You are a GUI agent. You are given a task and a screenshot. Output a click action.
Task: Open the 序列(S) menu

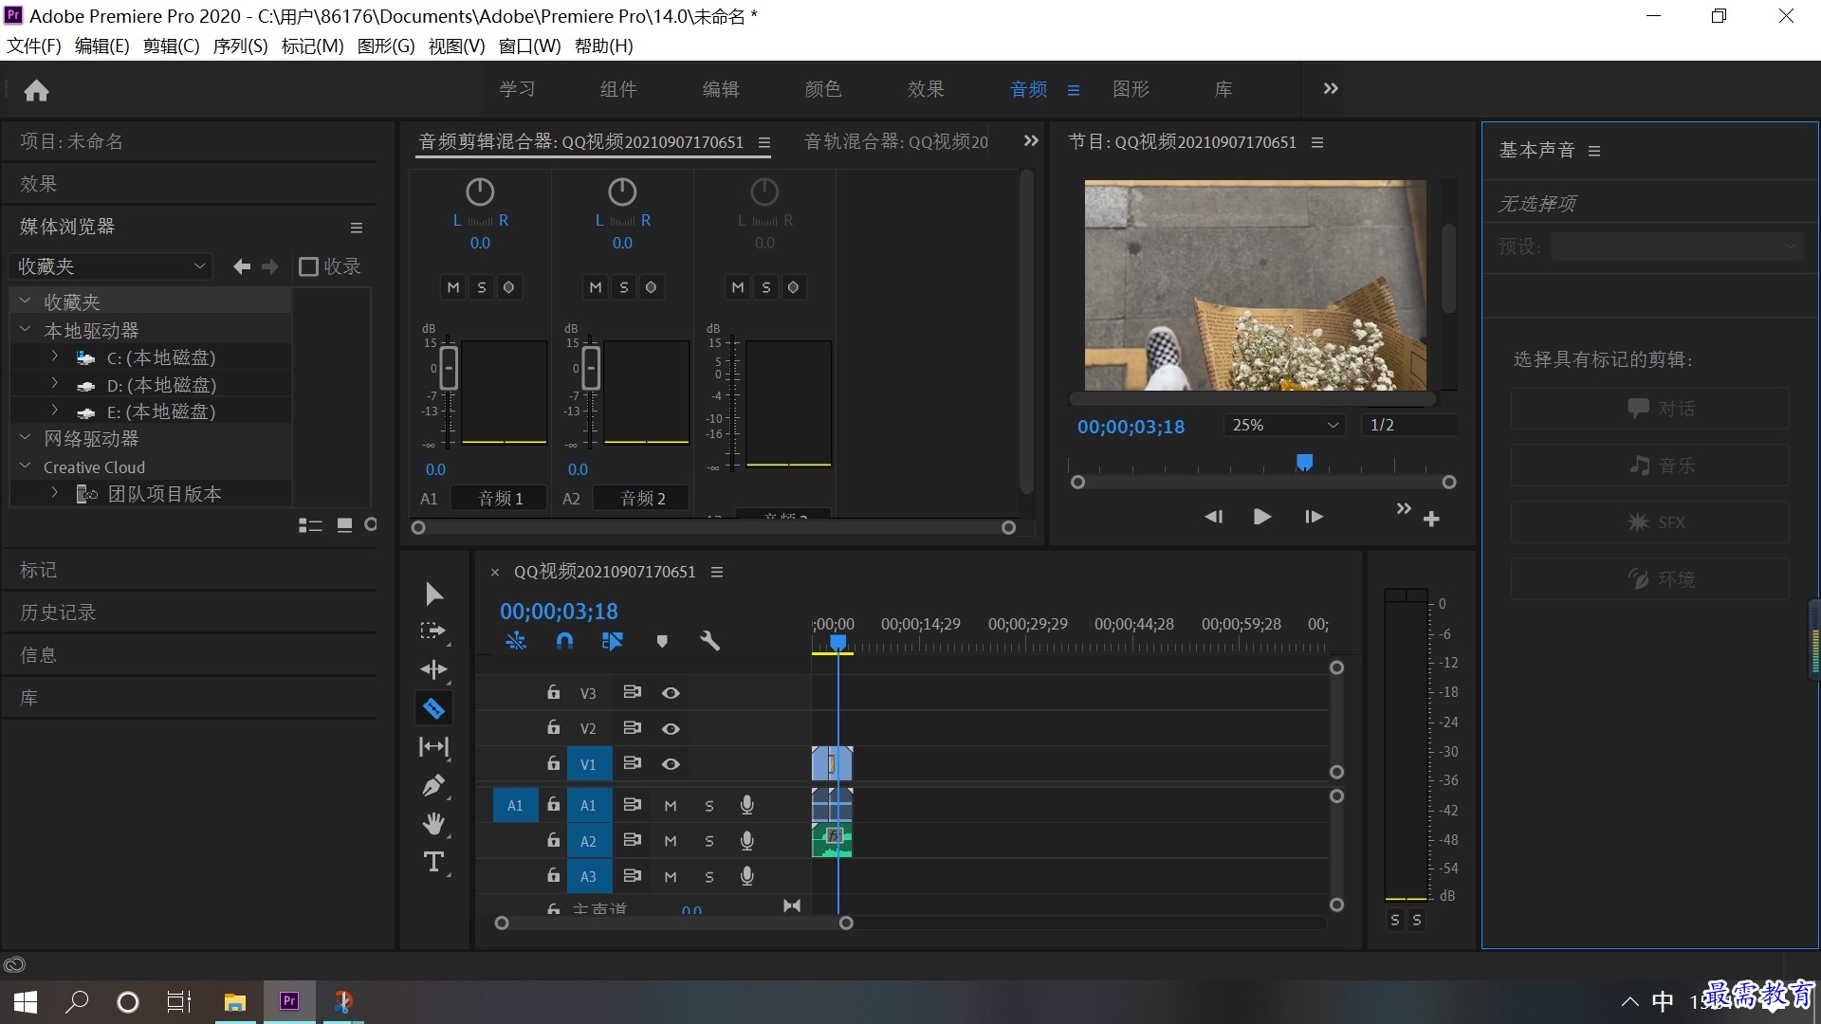click(240, 46)
